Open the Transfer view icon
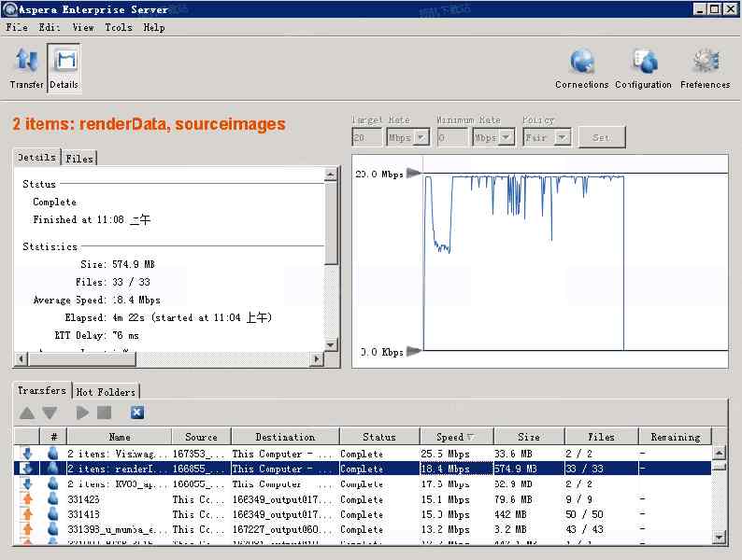This screenshot has width=742, height=560. coord(26,67)
